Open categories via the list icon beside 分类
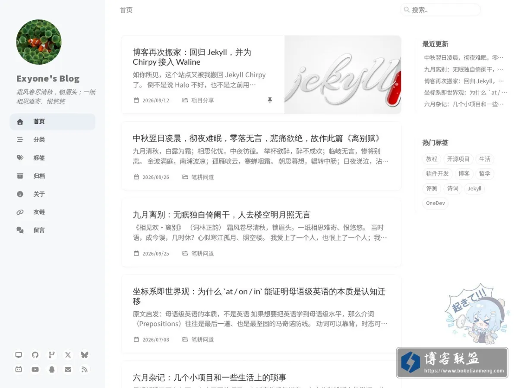This screenshot has height=388, width=518. tap(20, 140)
